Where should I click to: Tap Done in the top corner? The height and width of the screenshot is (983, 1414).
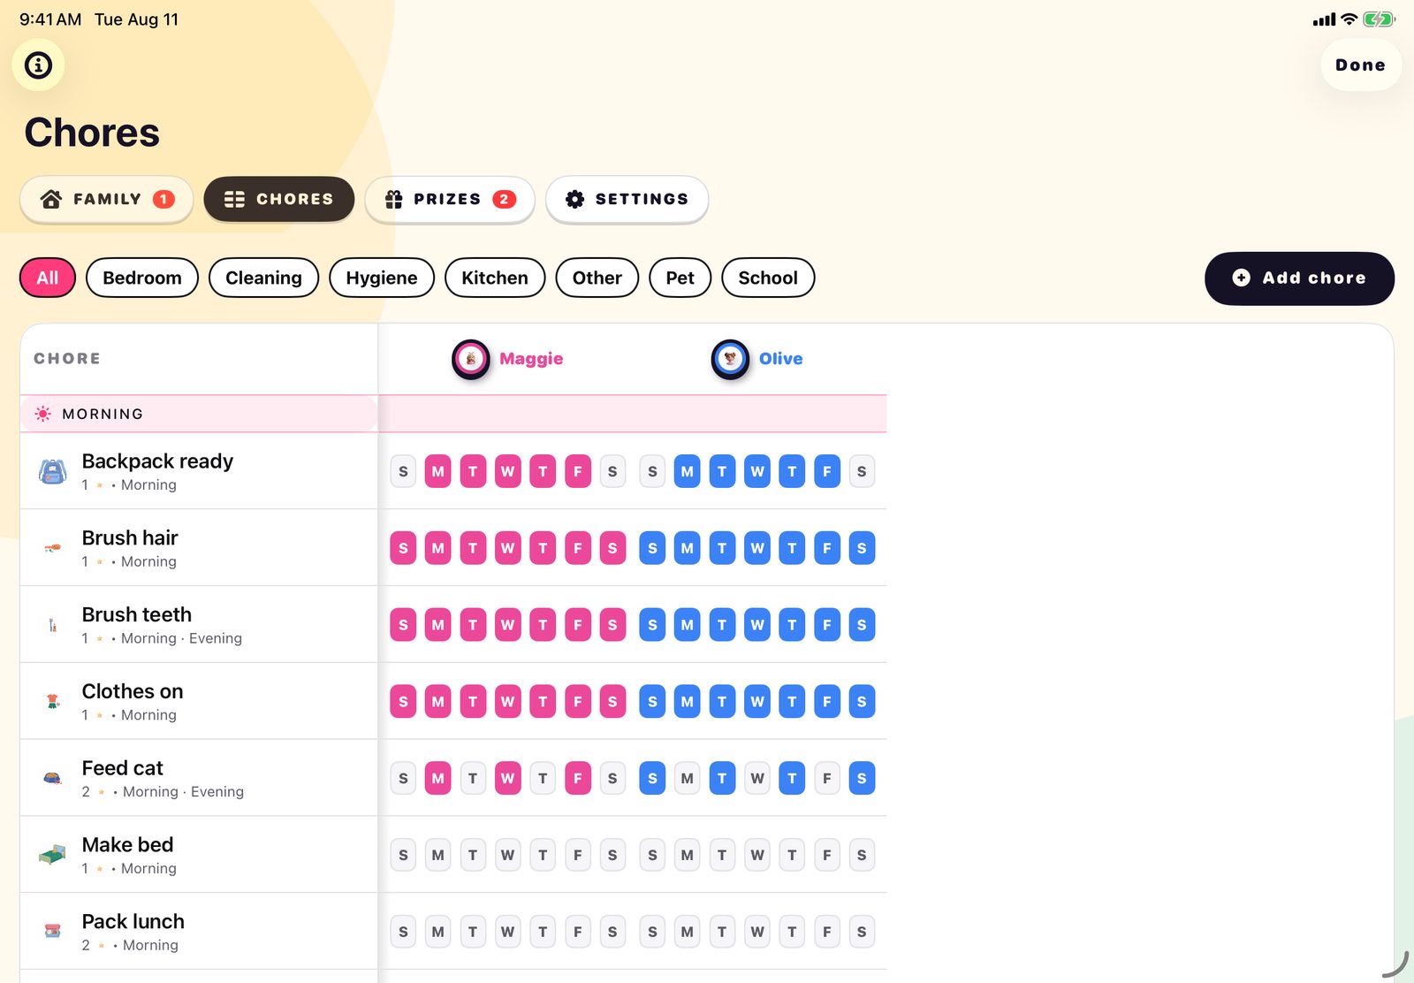tap(1361, 65)
